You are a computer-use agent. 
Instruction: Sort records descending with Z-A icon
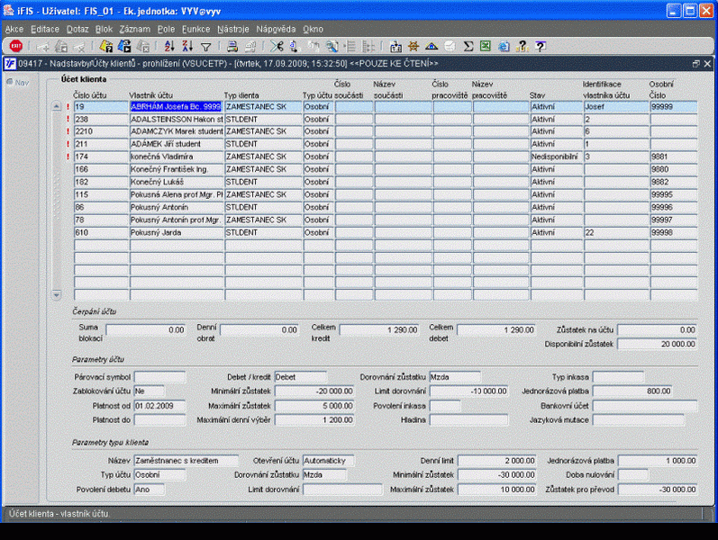pos(187,46)
